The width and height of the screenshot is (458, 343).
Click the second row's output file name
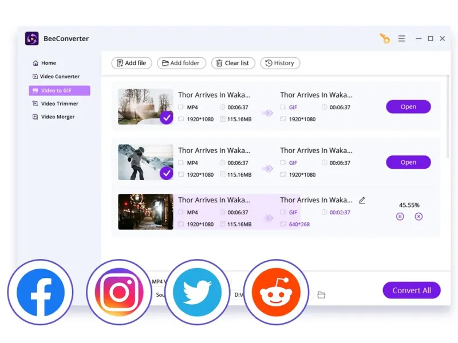(317, 150)
